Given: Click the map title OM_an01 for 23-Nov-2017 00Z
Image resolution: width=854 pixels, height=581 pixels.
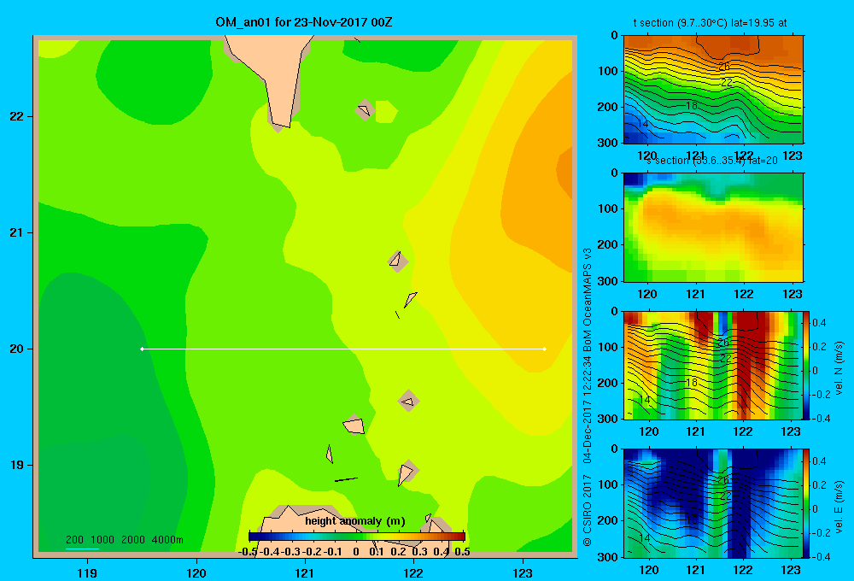Looking at the screenshot, I should click(x=304, y=22).
